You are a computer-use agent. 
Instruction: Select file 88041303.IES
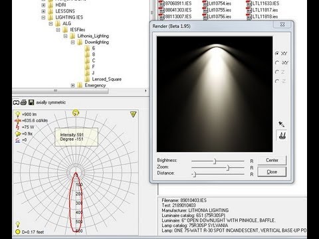175,10
